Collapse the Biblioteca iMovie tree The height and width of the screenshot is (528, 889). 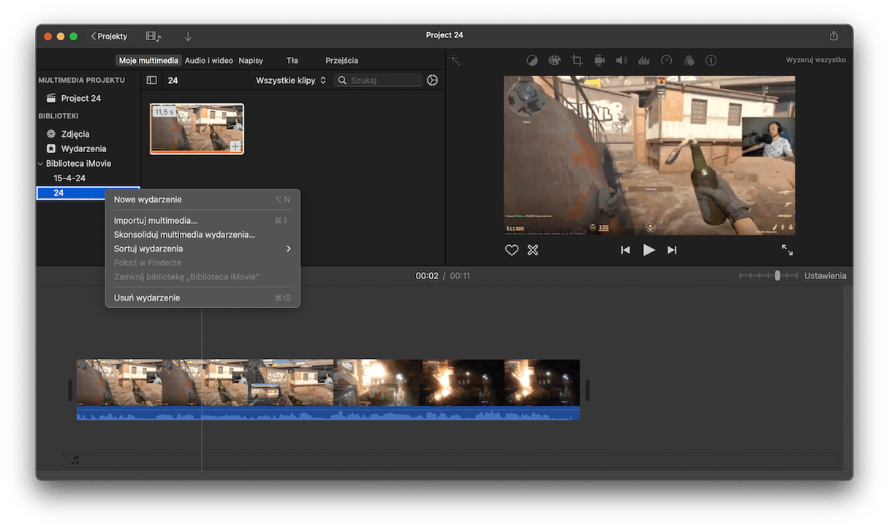point(41,164)
